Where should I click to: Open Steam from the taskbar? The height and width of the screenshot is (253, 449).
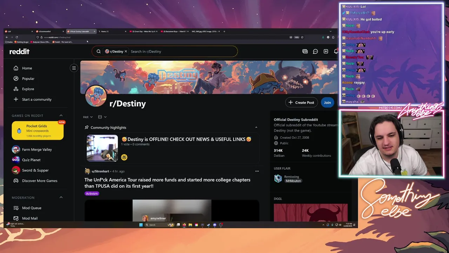[208, 225]
